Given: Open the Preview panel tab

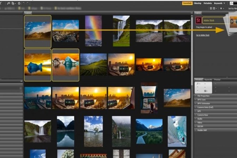Looking at the screenshot, I should [217, 80].
